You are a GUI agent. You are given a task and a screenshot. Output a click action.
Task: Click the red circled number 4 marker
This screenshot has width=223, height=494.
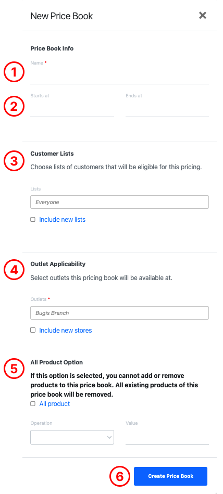click(14, 270)
